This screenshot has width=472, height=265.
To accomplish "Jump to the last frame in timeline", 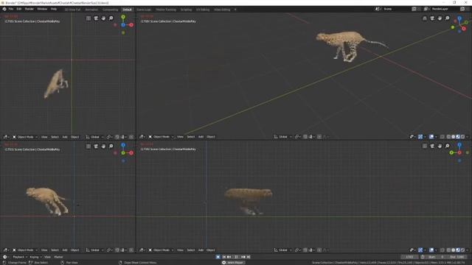I will [x=249, y=257].
